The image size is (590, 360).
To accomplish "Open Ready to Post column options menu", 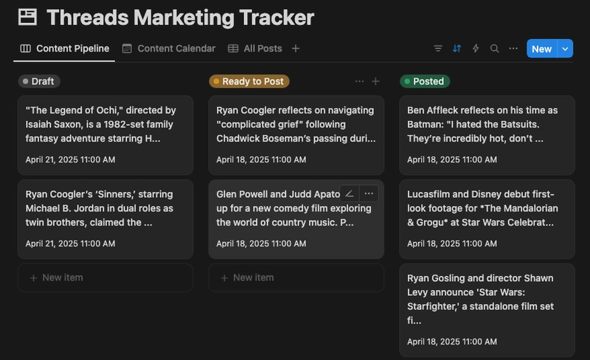I will 359,81.
